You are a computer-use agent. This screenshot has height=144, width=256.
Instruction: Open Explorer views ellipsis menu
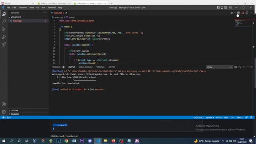click(x=45, y=13)
